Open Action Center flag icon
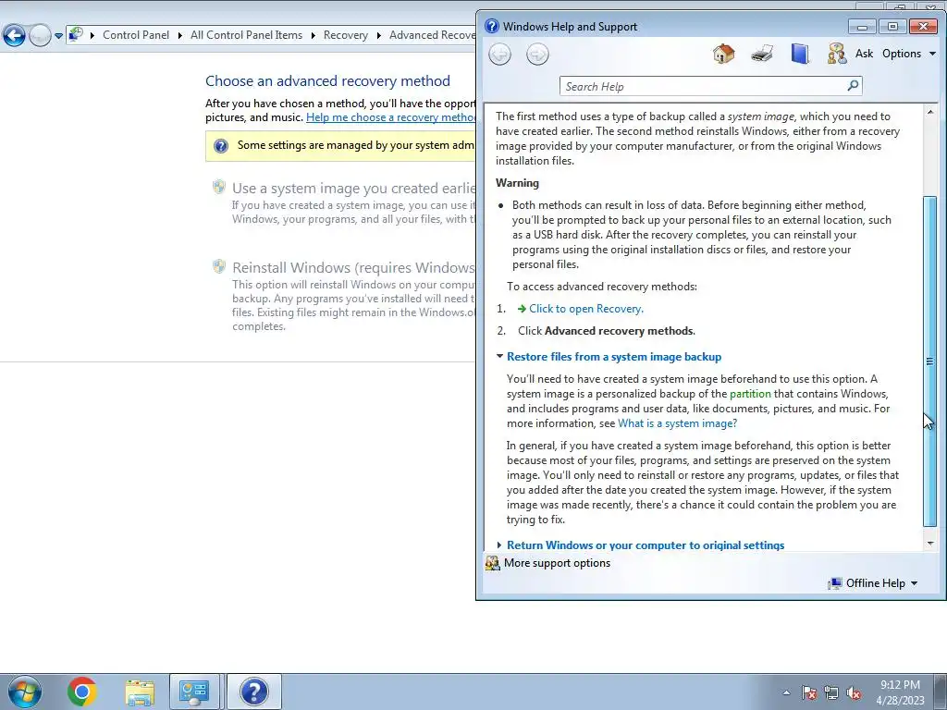Image resolution: width=947 pixels, height=710 pixels. tap(809, 692)
